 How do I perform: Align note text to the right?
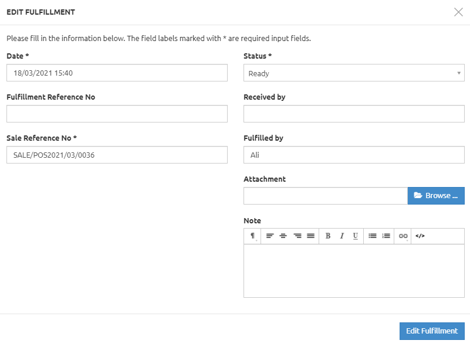click(x=297, y=236)
